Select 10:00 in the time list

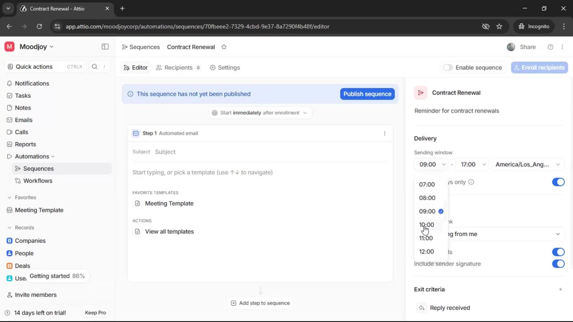click(x=427, y=225)
